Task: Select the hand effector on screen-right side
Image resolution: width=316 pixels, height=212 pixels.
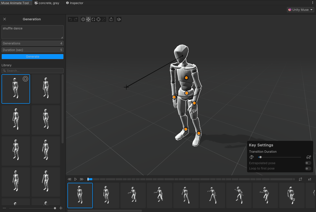Action: [194, 103]
